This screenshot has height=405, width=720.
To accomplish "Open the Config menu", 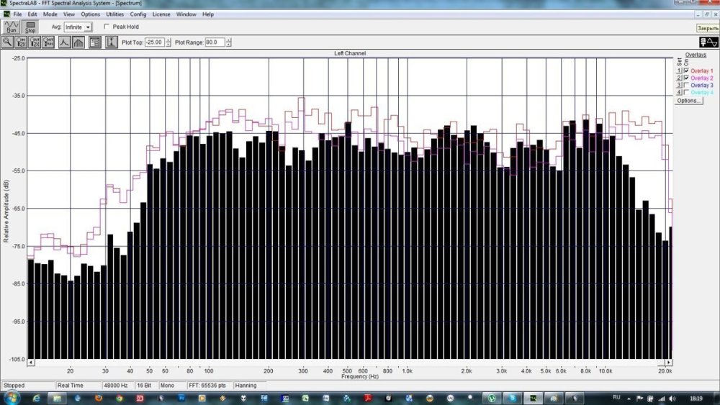I will click(138, 14).
